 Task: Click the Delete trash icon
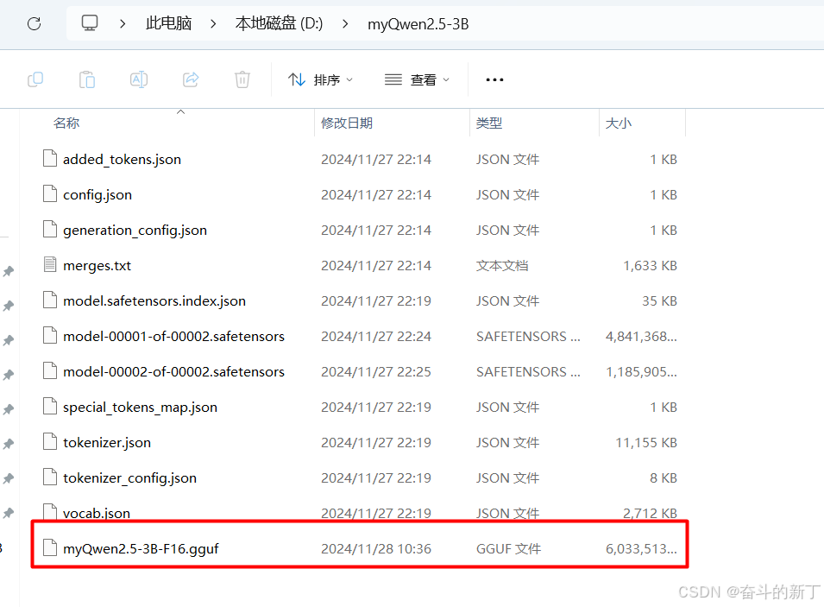[242, 79]
